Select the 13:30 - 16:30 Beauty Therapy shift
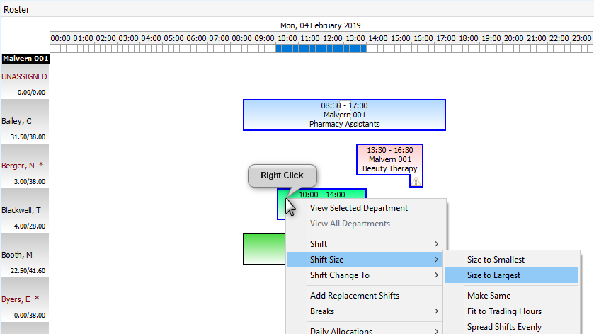 (389, 159)
